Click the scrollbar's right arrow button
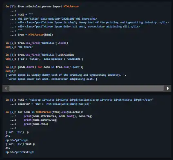 (x=168, y=88)
